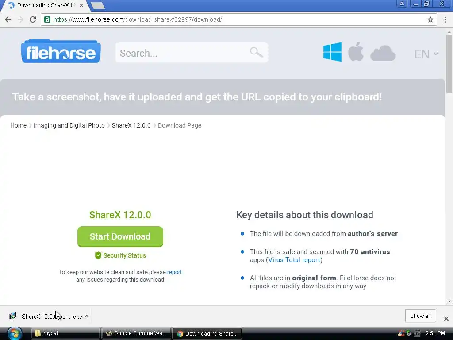Click the forward navigation arrow
The height and width of the screenshot is (340, 453).
[x=20, y=19]
